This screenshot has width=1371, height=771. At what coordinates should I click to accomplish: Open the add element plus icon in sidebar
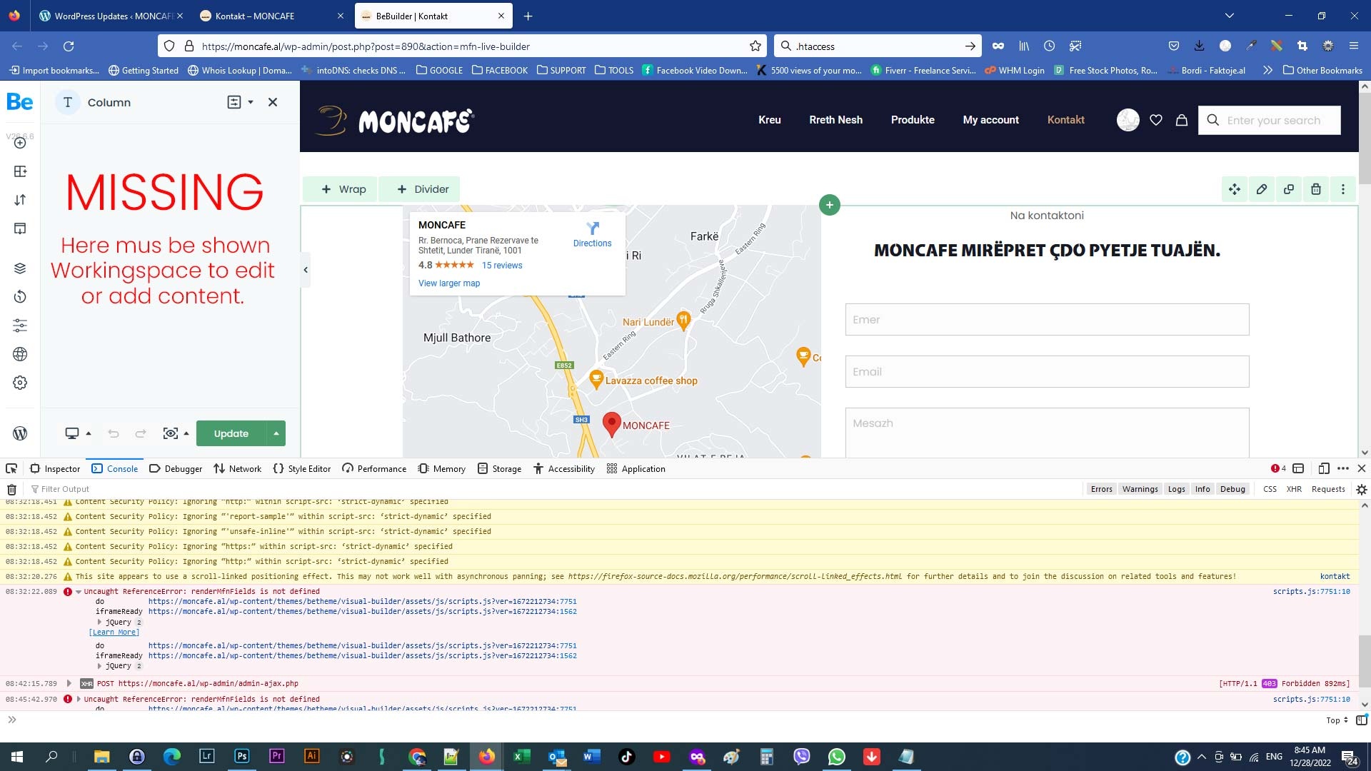pyautogui.click(x=20, y=143)
